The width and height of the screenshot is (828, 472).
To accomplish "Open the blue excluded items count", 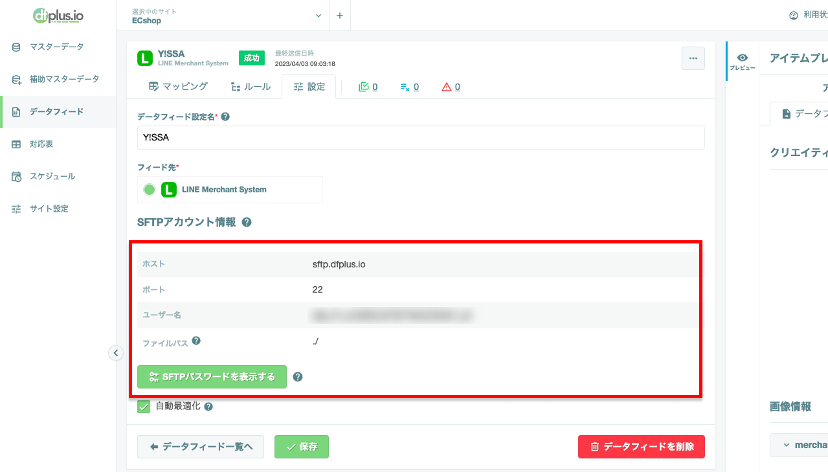I will pos(409,87).
